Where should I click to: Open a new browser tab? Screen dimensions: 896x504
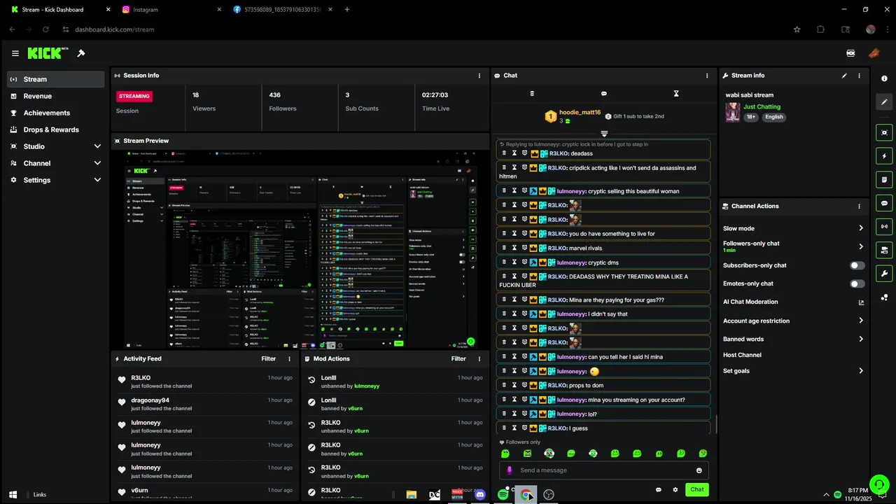point(347,10)
